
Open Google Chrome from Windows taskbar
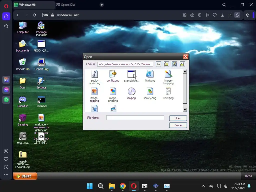click(122, 186)
